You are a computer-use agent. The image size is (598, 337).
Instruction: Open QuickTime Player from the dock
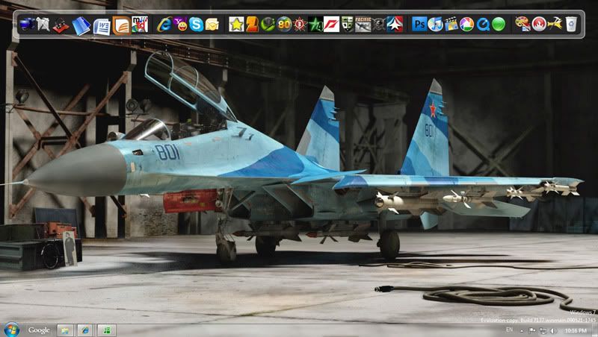tap(483, 25)
